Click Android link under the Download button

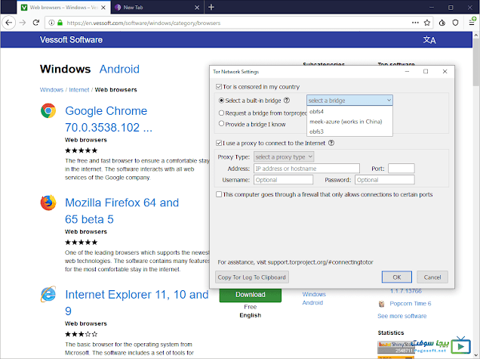click(312, 302)
